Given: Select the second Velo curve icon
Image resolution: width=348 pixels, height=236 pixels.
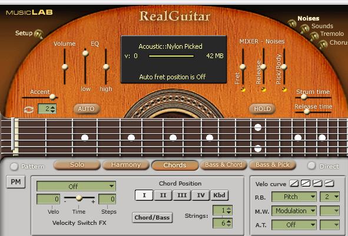Looking at the screenshot, I should 306,183.
